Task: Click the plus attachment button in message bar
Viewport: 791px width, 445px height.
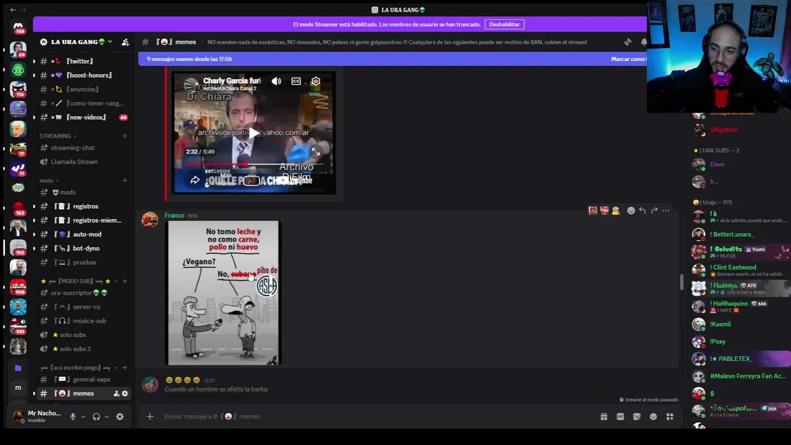Action: coord(150,417)
